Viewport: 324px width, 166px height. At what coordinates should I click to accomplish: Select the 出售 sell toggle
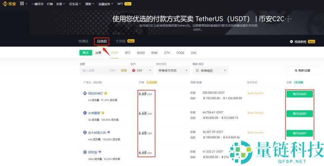coord(98,53)
